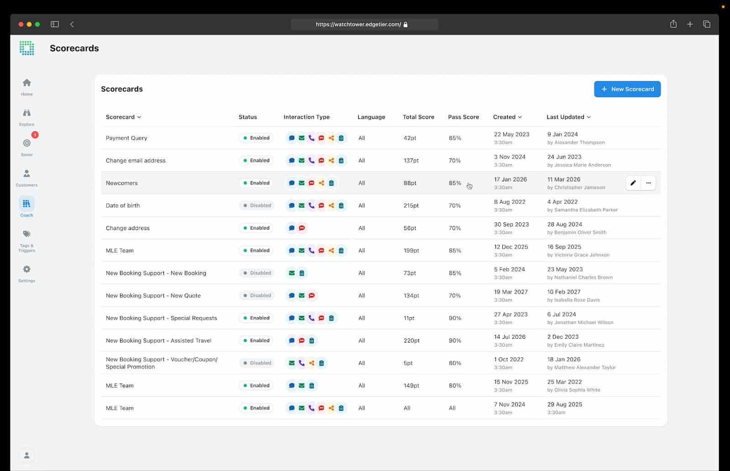This screenshot has width=730, height=471.
Task: Sort by the Scorecard column chevron
Action: 139,117
